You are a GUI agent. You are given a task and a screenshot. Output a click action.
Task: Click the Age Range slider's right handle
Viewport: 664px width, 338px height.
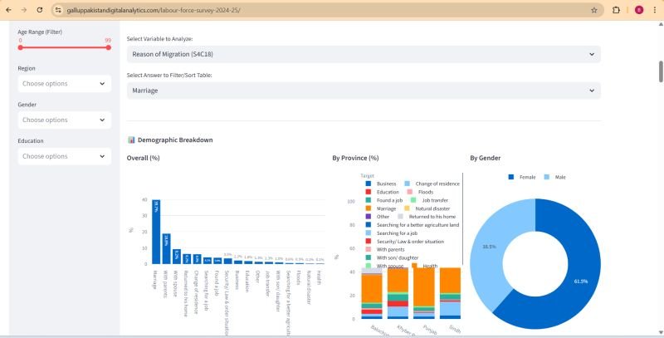pos(108,47)
